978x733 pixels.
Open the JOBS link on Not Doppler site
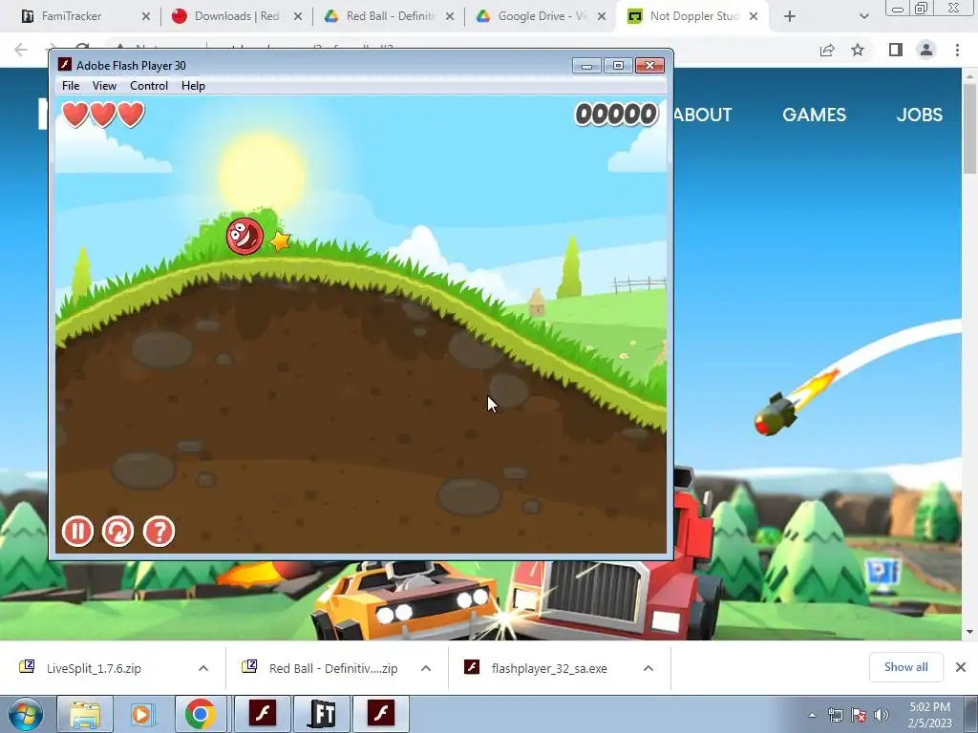pos(920,115)
